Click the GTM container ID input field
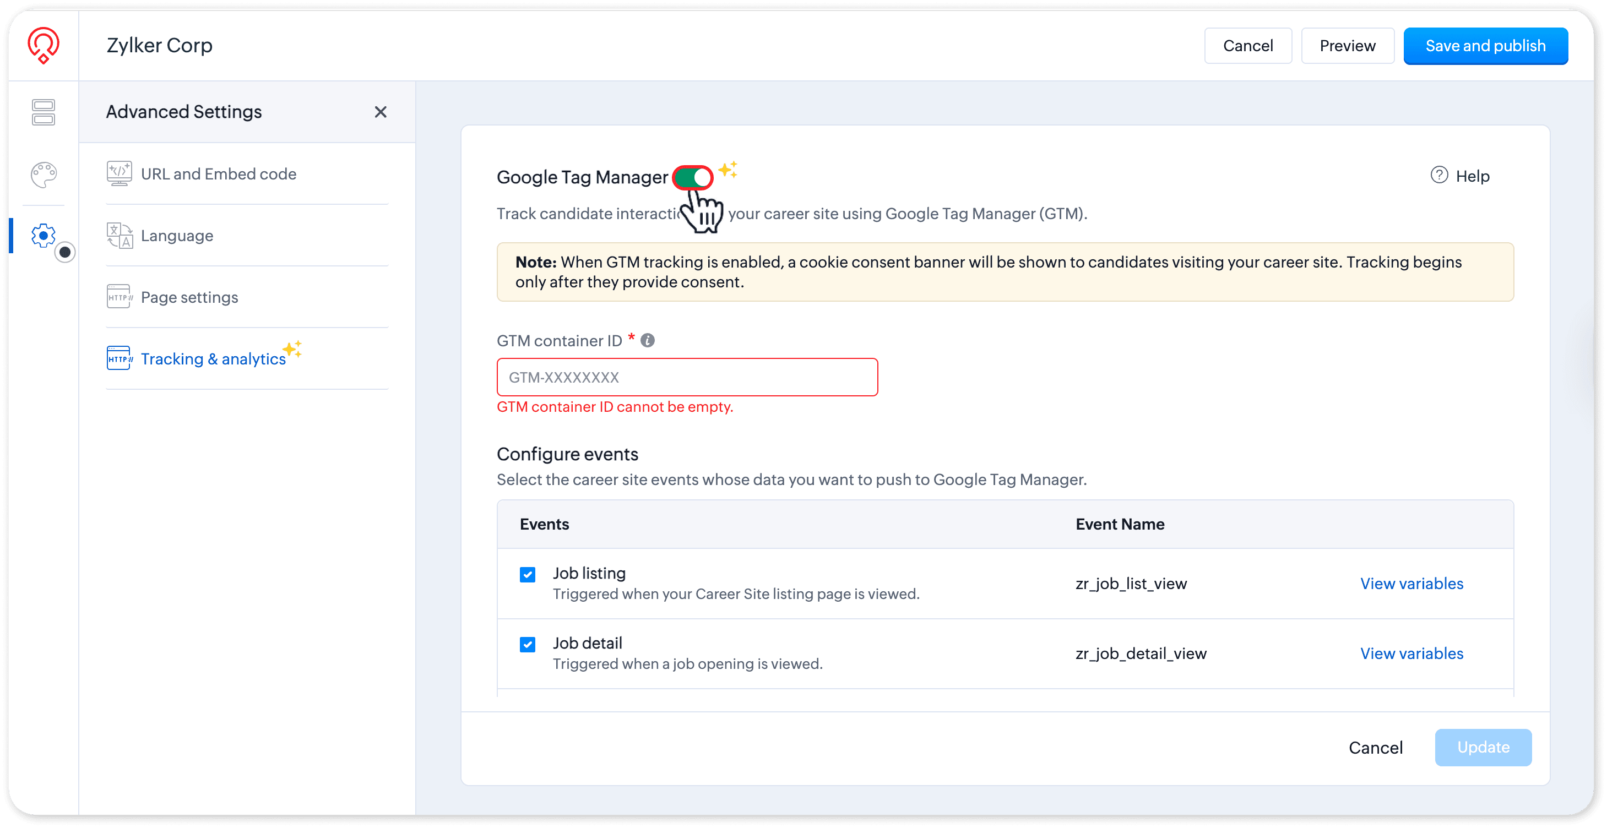 click(x=687, y=377)
